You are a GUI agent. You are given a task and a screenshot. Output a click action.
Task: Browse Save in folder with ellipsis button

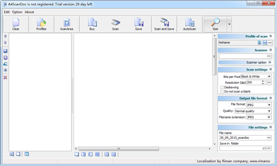(269, 148)
